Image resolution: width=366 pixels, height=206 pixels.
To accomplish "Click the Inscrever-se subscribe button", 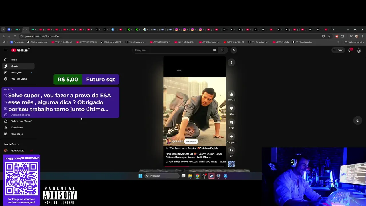I will click(191, 141).
